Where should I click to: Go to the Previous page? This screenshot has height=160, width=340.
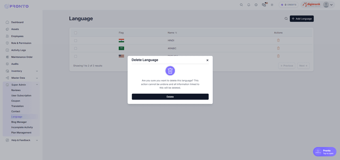287,66
